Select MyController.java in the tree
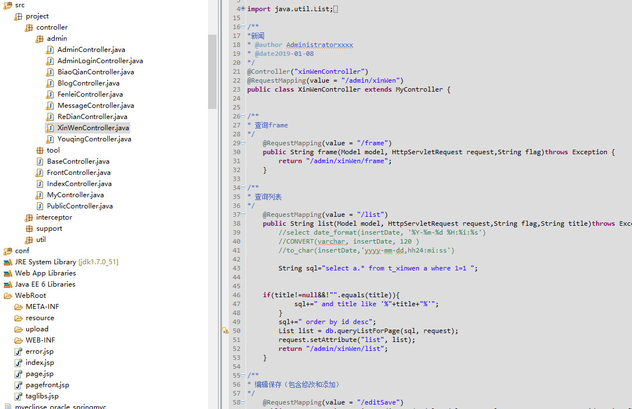The image size is (632, 409). pos(76,195)
